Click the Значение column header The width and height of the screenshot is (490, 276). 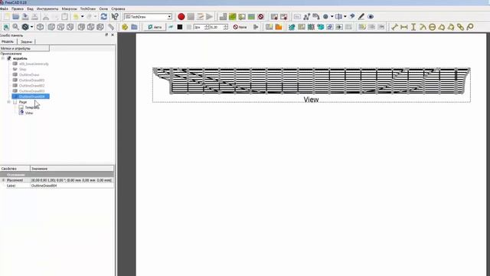click(x=72, y=169)
